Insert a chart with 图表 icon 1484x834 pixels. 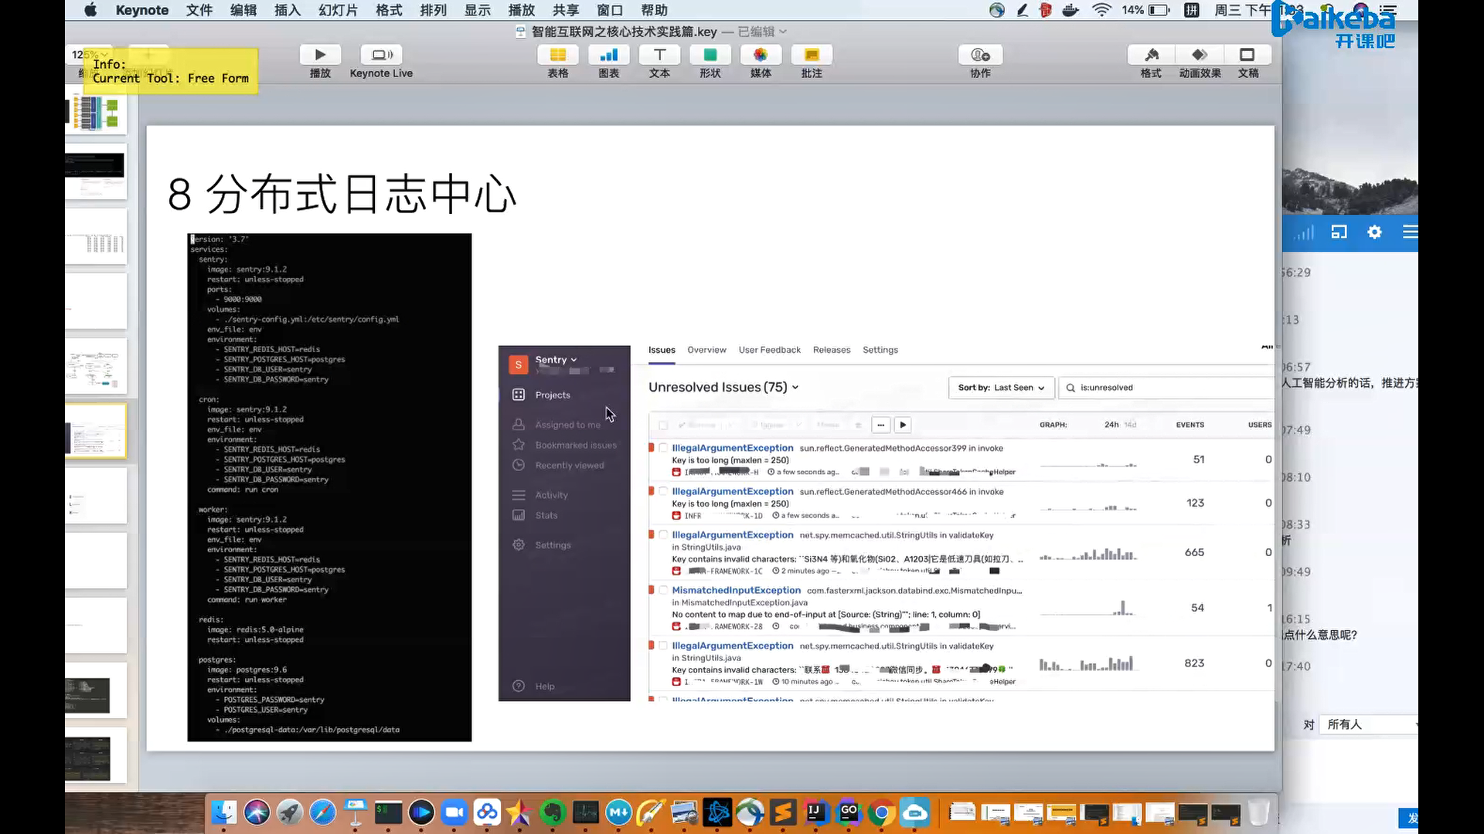point(608,55)
